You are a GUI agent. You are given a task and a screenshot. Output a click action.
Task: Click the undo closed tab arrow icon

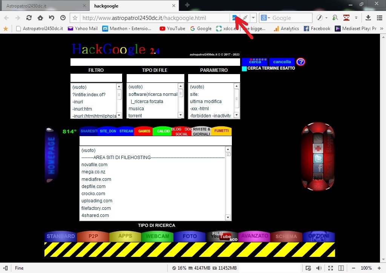[x=51, y=18]
